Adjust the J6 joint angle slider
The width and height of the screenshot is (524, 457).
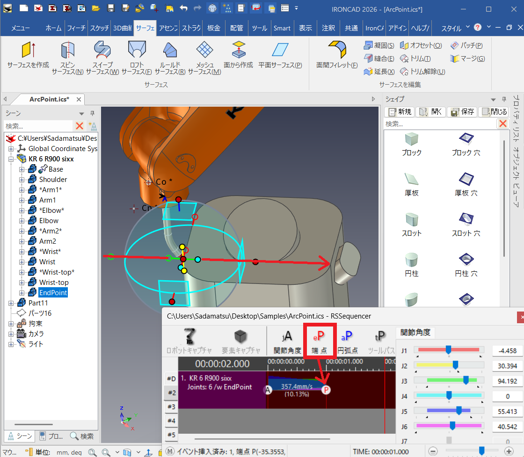click(x=452, y=426)
